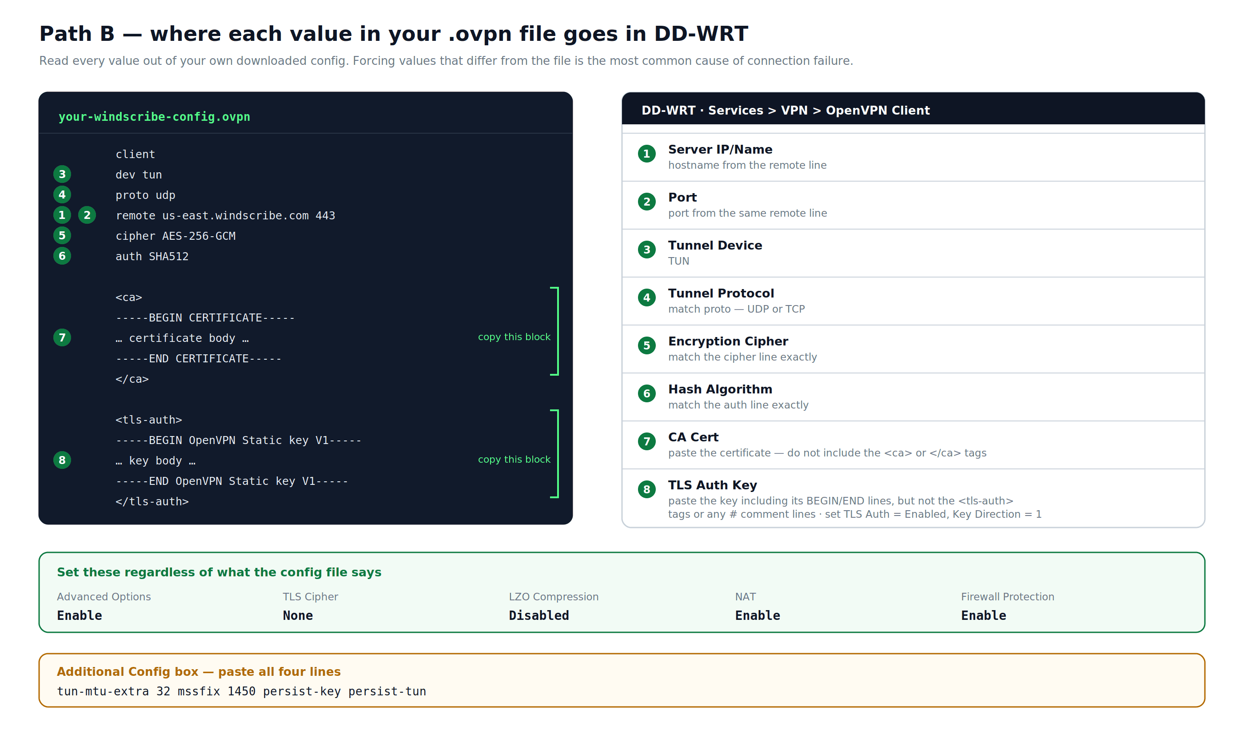Viewport: 1244px width, 730px height.
Task: Click the 'CA Cert' field title
Action: [x=693, y=437]
